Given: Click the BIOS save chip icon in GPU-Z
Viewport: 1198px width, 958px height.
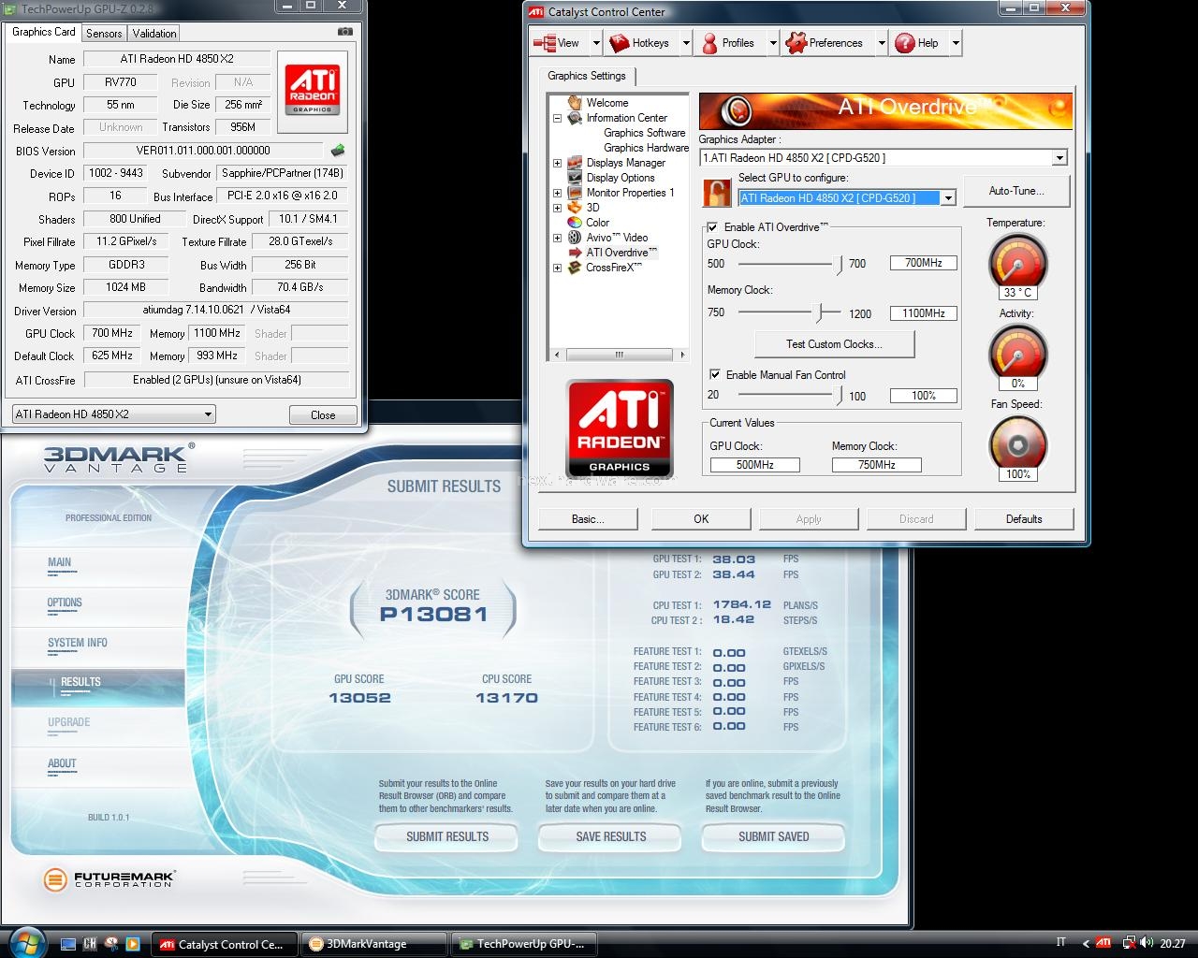Looking at the screenshot, I should 338,150.
